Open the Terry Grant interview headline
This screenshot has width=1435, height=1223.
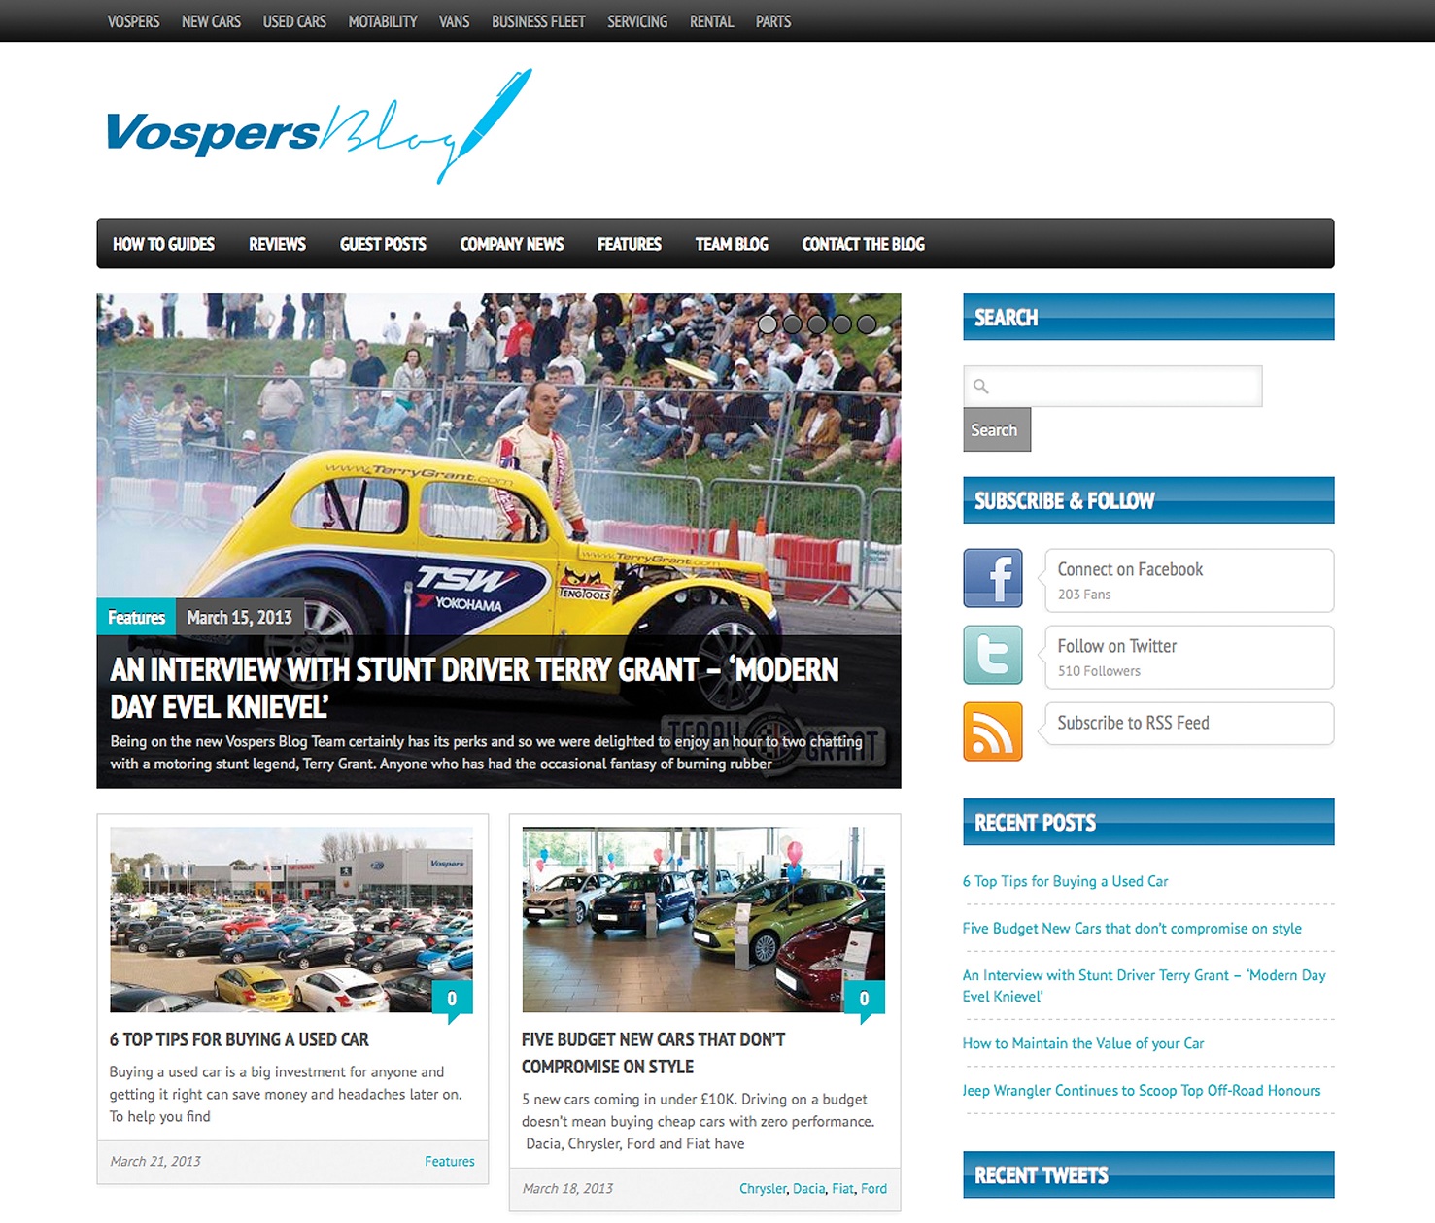(x=474, y=688)
